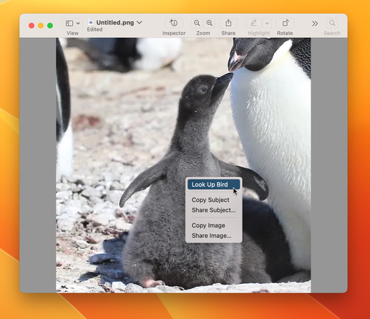
Task: Open the Share toolbar button
Action: tap(228, 23)
